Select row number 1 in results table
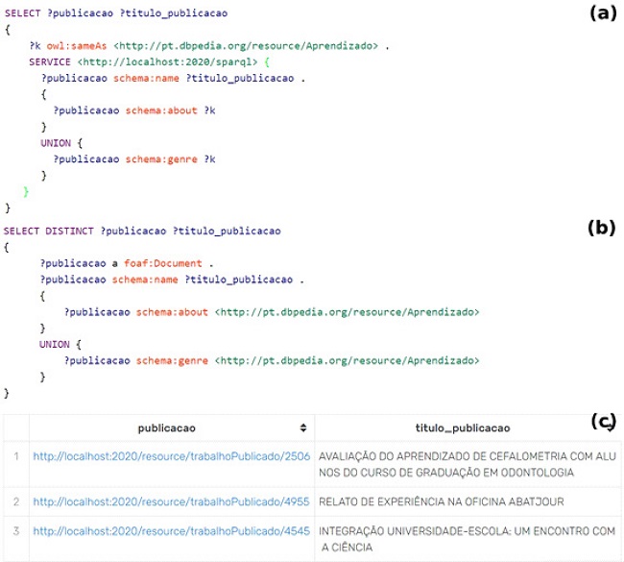Viewport: 624px width, 562px height. click(15, 456)
